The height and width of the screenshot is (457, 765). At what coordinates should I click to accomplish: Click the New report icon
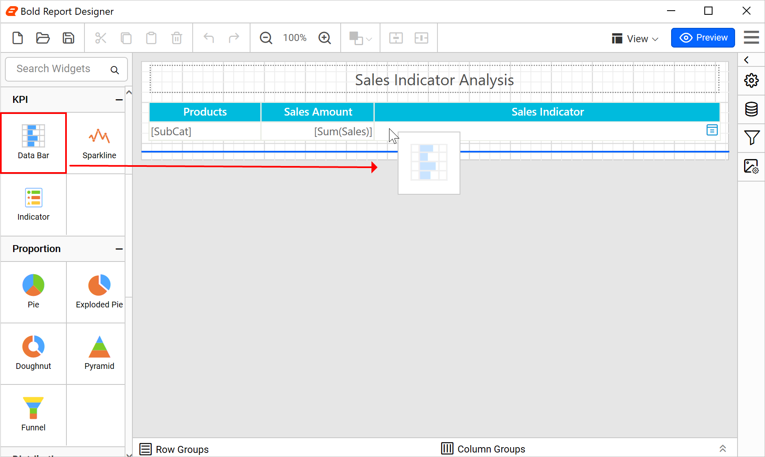18,38
